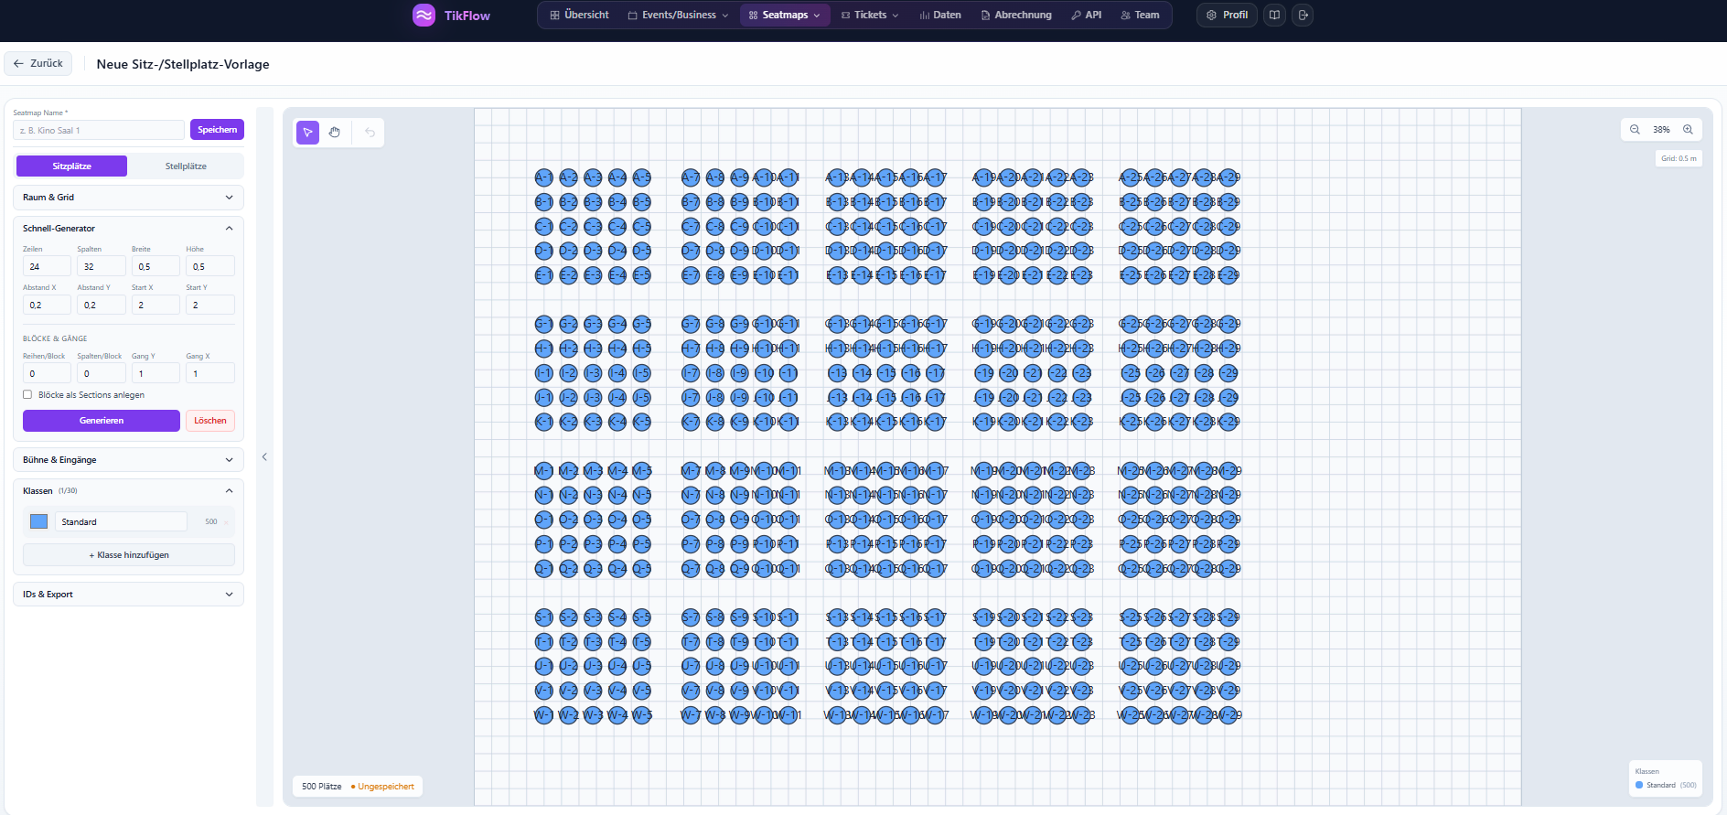Open the Daten navigation item

(x=940, y=16)
